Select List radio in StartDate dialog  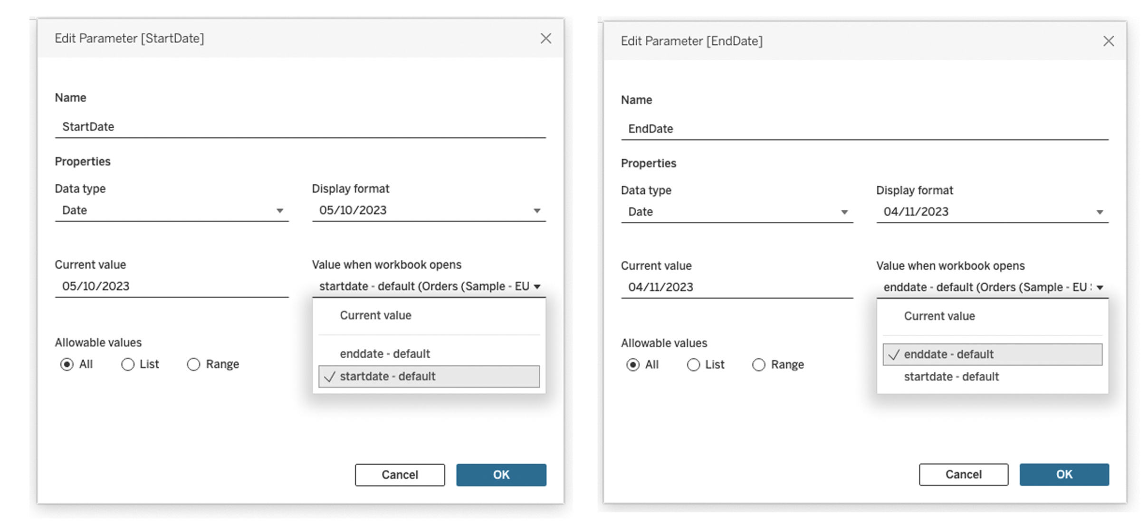[x=128, y=364]
